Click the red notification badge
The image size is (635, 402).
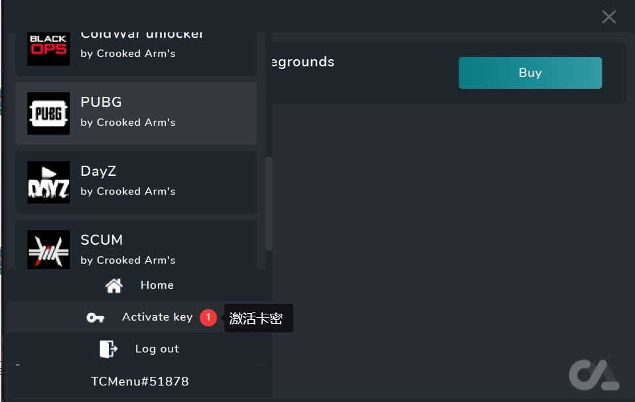208,317
